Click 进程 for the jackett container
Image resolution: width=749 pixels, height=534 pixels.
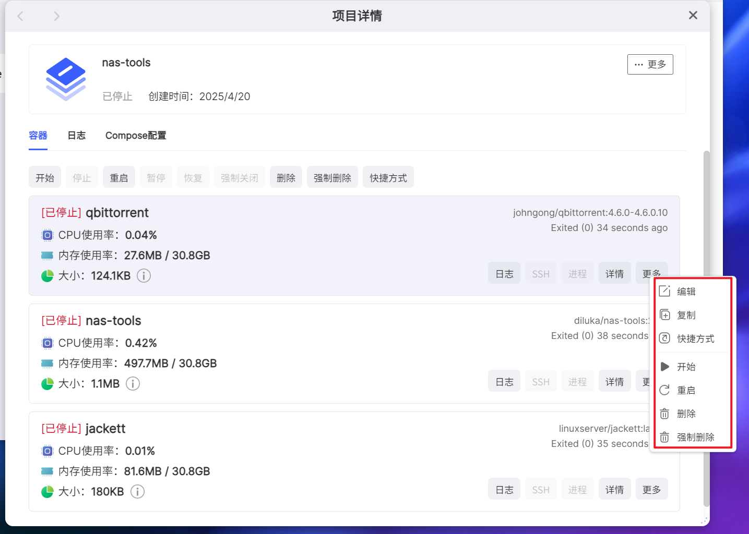[x=578, y=489]
